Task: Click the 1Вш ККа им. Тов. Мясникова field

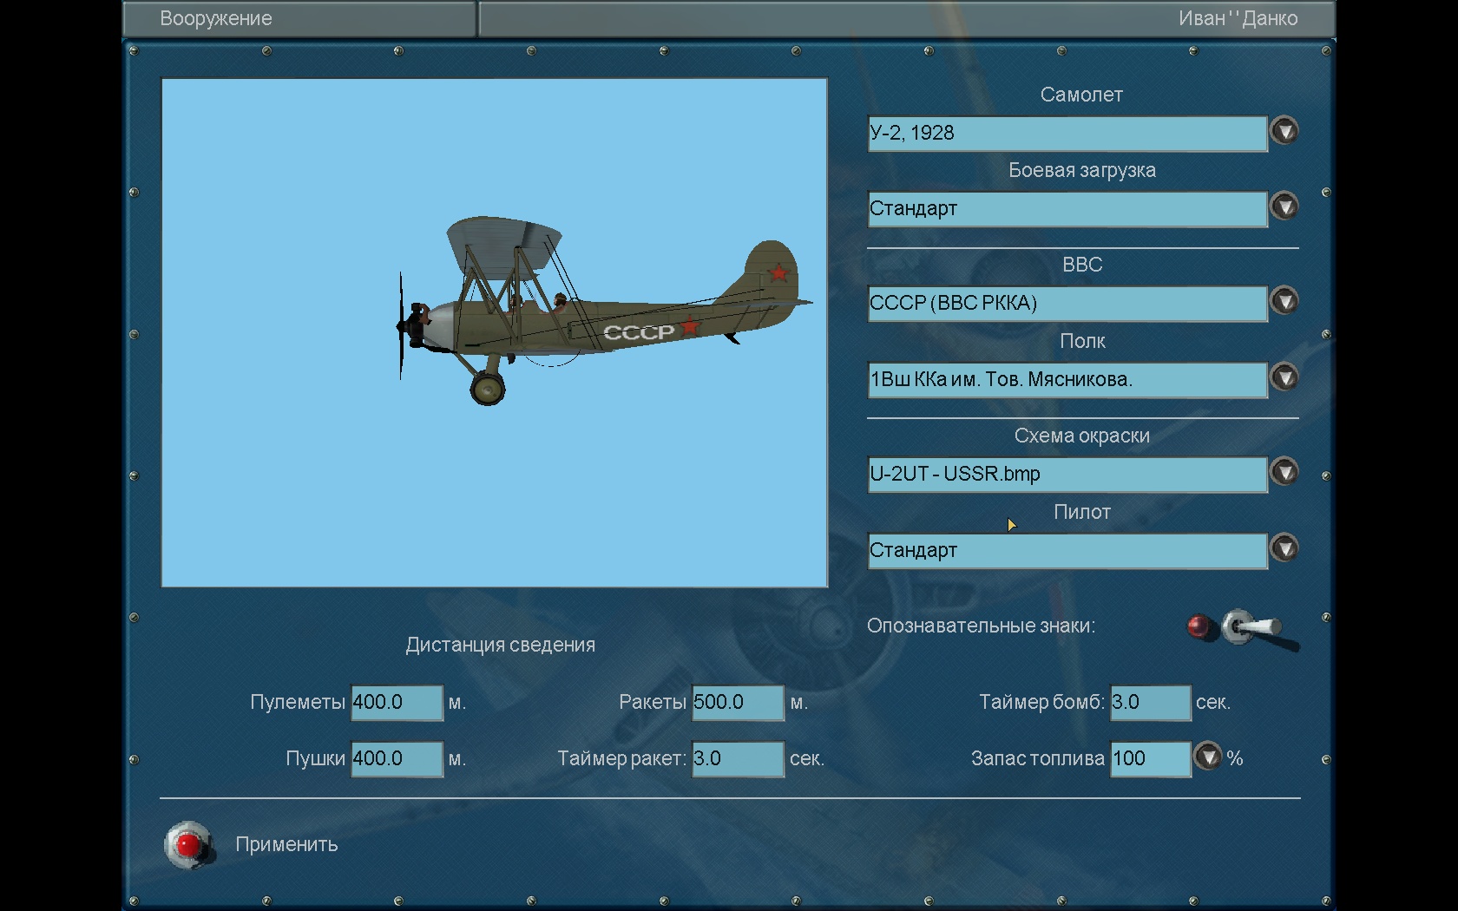Action: [1067, 380]
